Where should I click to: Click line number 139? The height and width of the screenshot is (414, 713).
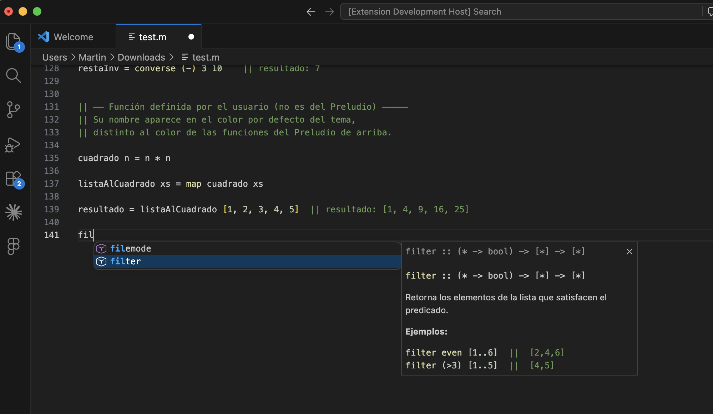(x=51, y=209)
